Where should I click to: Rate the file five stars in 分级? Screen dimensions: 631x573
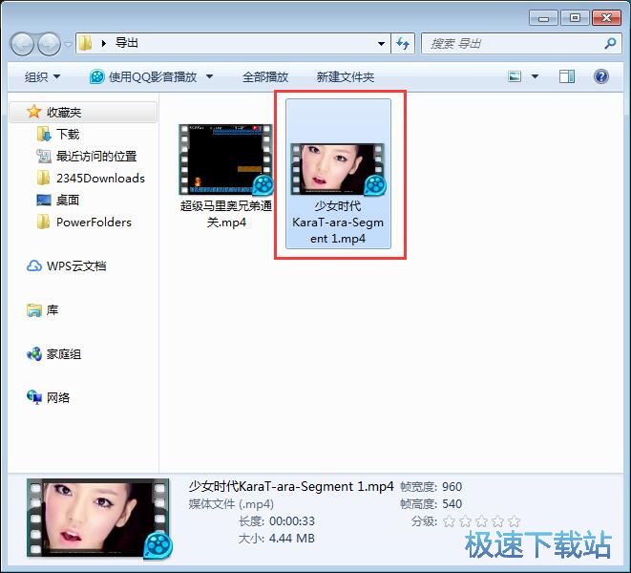tap(515, 521)
